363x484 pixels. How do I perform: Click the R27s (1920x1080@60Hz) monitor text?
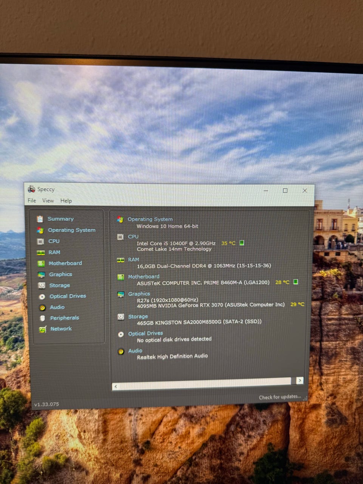tap(167, 299)
